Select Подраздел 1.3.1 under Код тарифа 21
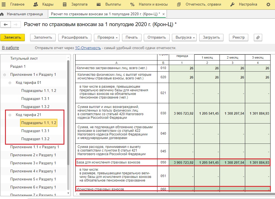The width and height of the screenshot is (275, 199). point(35,131)
